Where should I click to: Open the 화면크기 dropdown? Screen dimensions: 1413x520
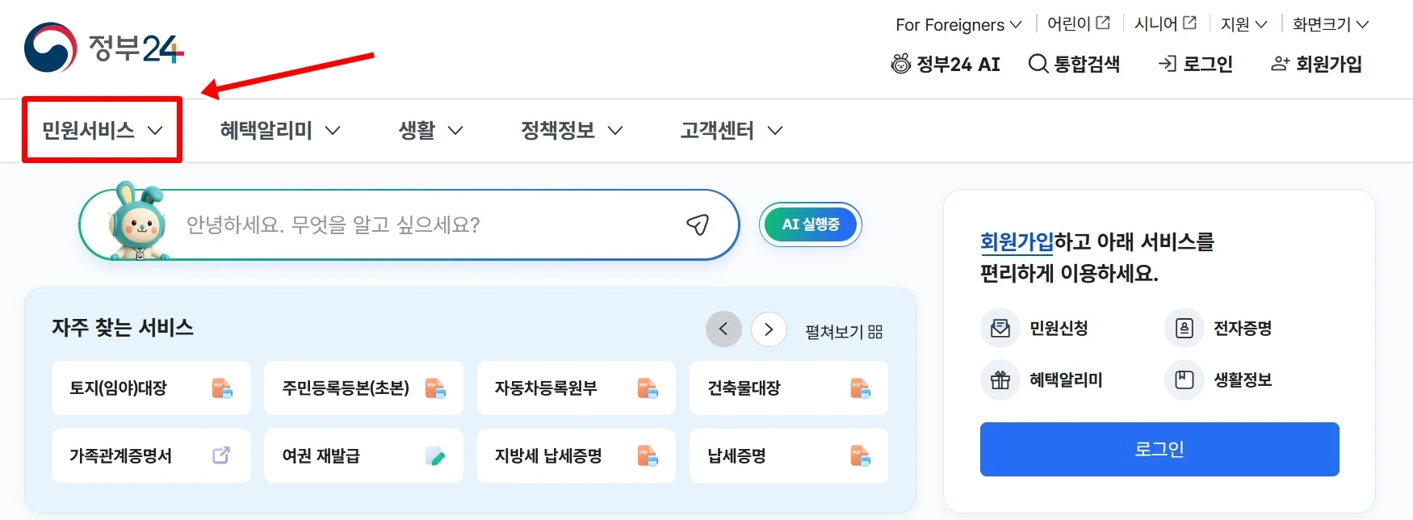1330,24
